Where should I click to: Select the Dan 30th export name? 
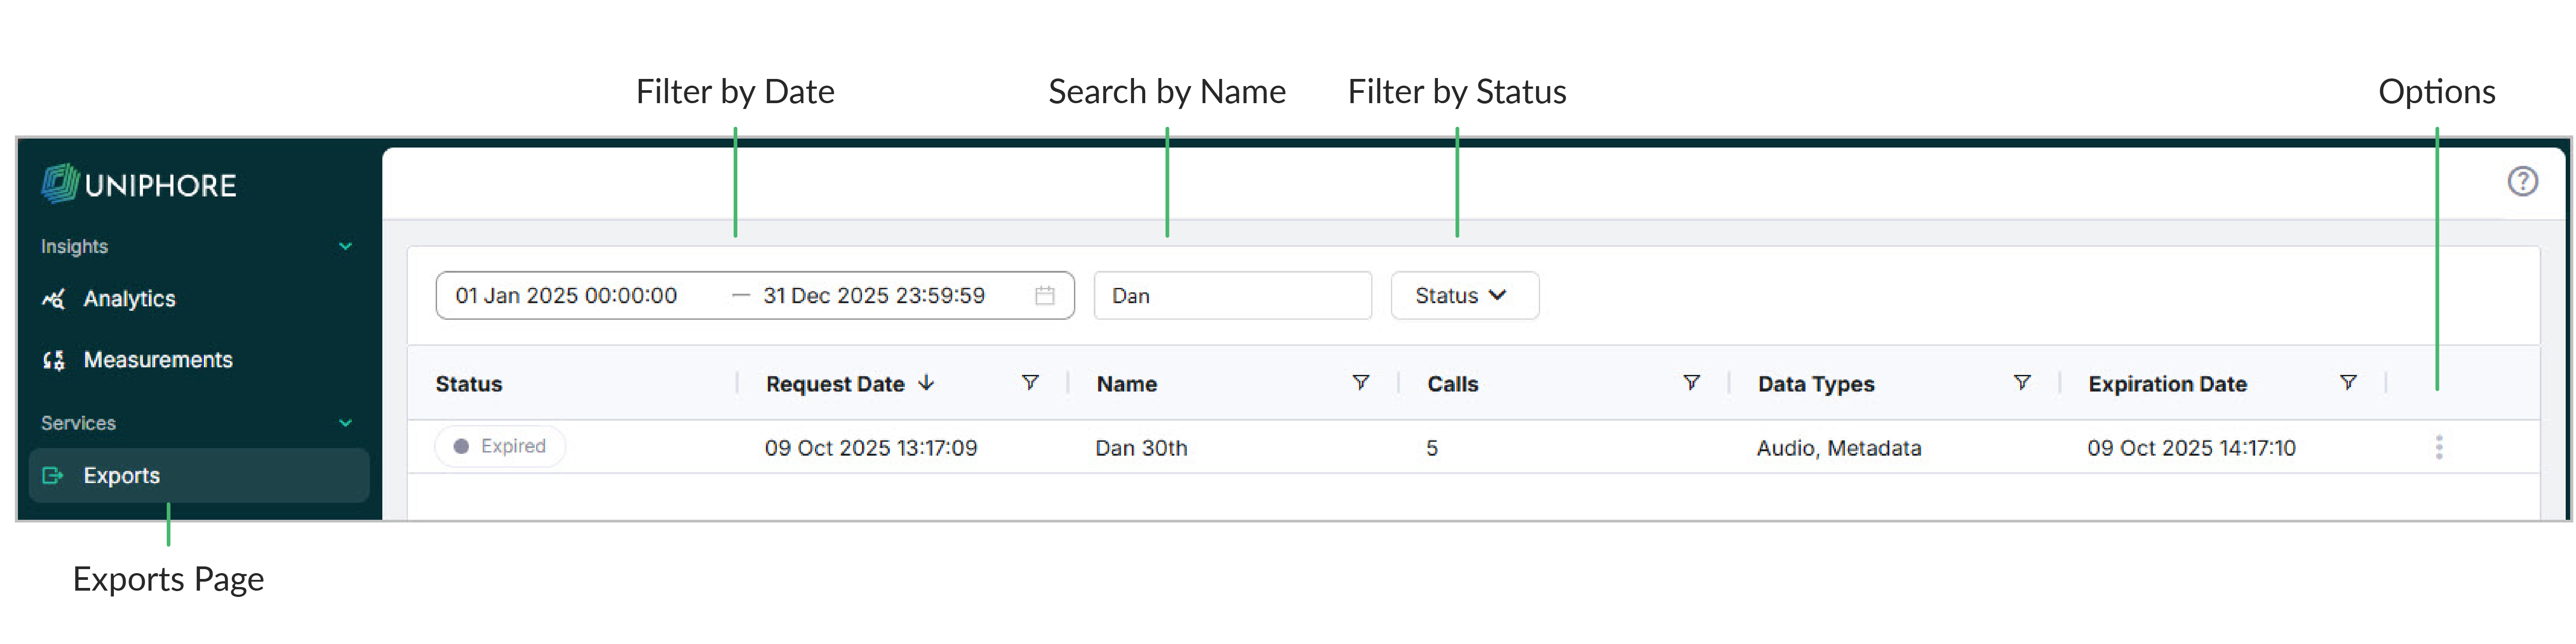pyautogui.click(x=1141, y=448)
